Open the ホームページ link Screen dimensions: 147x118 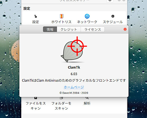tap(74, 87)
